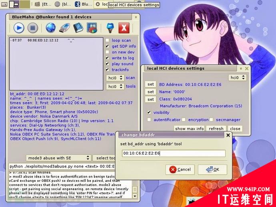Image resolution: width=276 pixels, height=207 pixels.
Task: Click the second olive pager workspace
Action: 25,4
